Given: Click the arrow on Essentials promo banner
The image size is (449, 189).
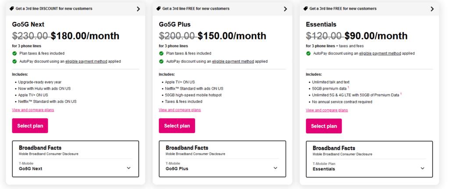Looking at the screenshot, I should pos(432,9).
